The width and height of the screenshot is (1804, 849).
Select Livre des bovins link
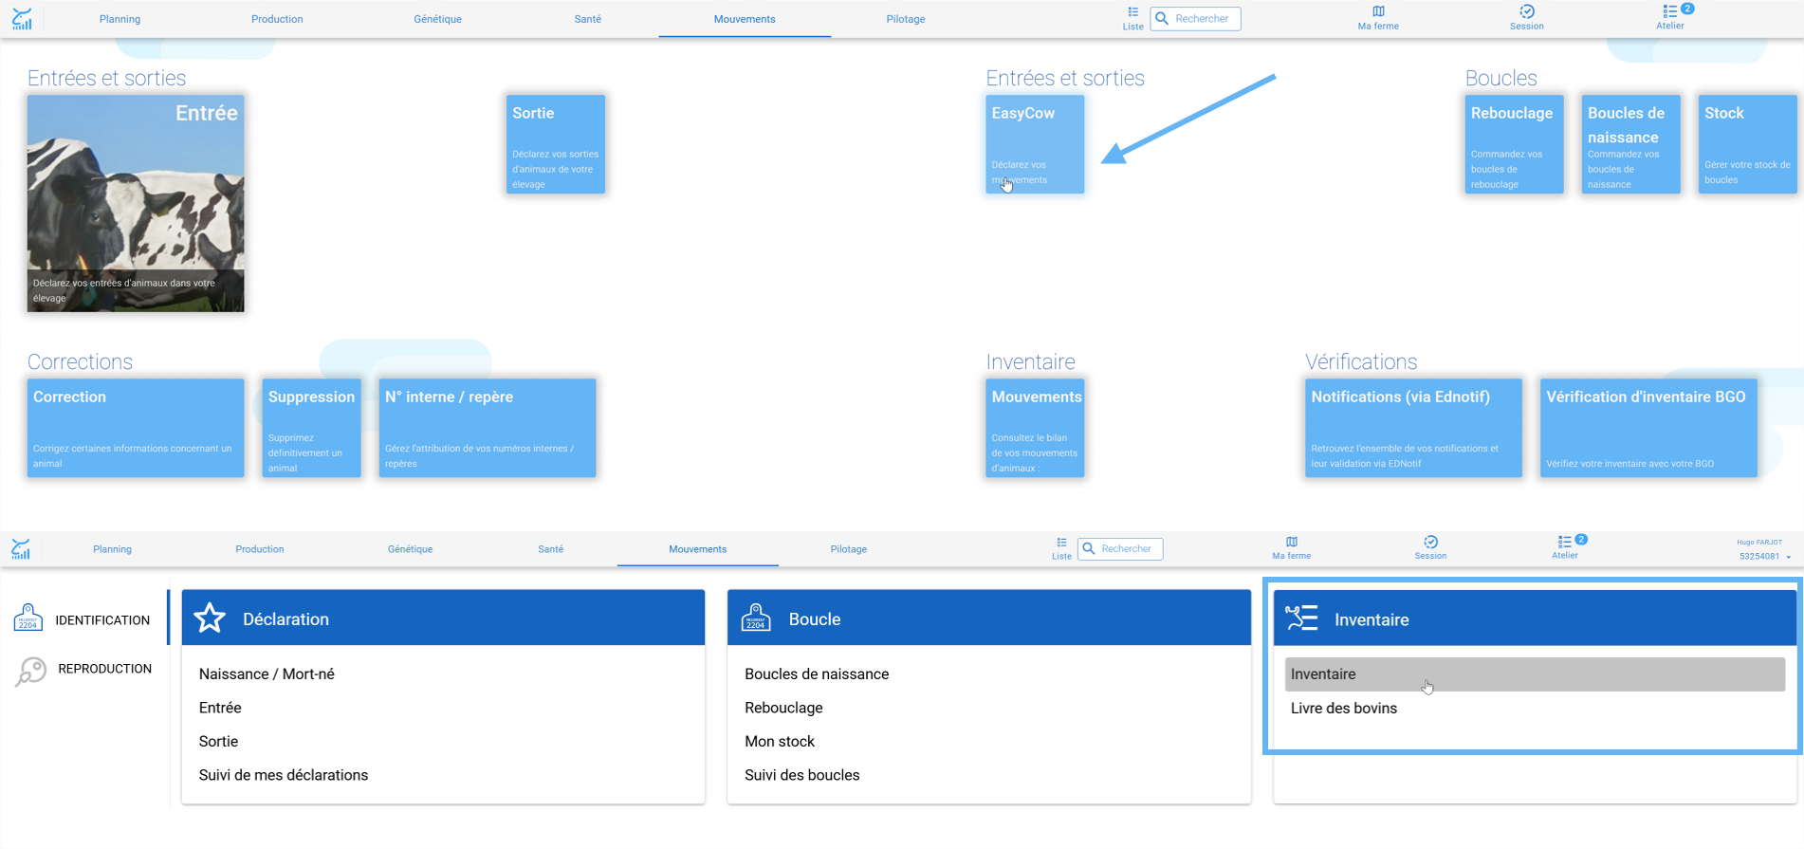(1343, 709)
